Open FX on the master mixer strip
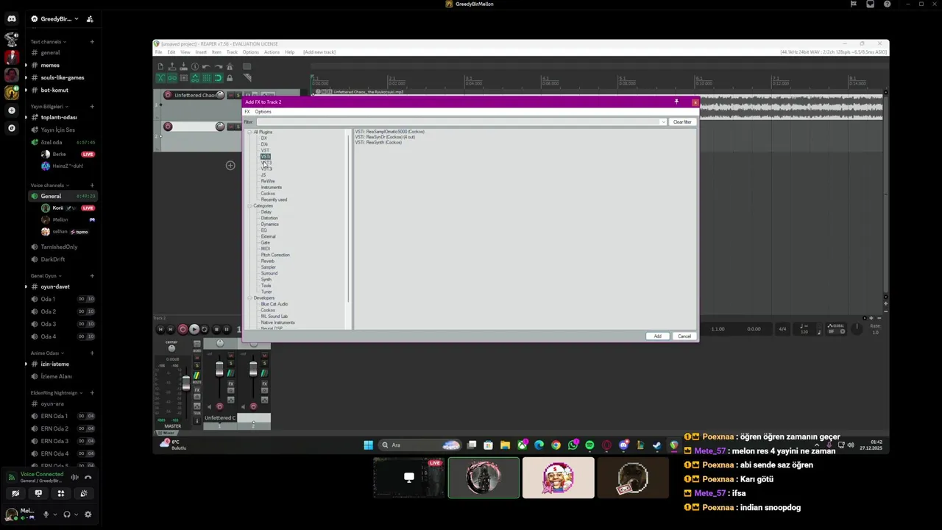The height and width of the screenshot is (530, 942). (196, 390)
